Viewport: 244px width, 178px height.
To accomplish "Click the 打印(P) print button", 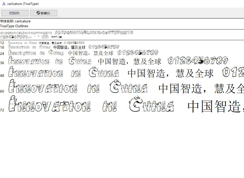I will coord(15,13).
